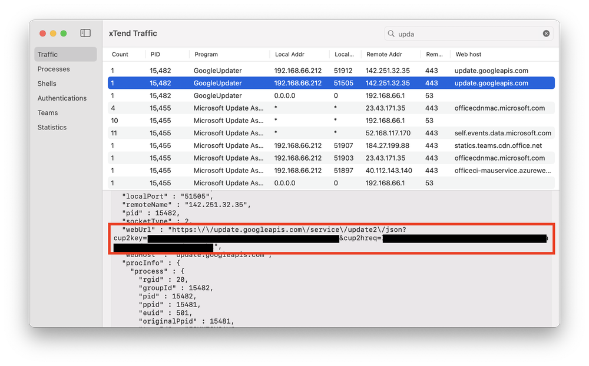
Task: Sort by the Local Addr column
Action: pyautogui.click(x=290, y=54)
